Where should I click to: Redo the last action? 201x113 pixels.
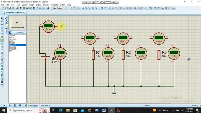(x=106, y=8)
